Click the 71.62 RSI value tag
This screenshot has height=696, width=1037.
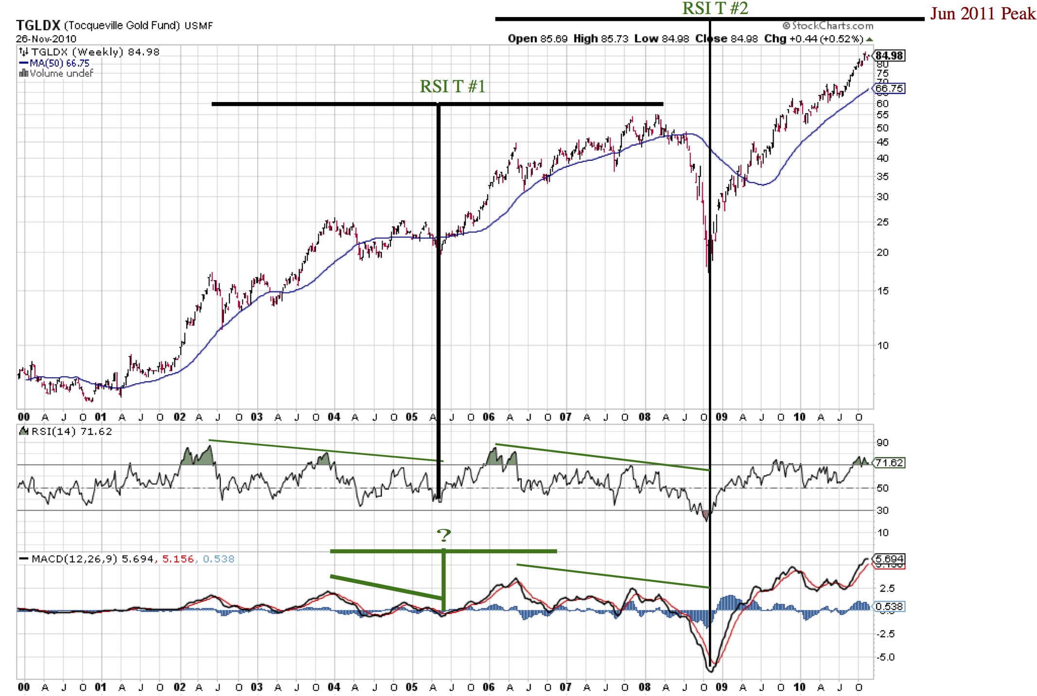tap(889, 463)
